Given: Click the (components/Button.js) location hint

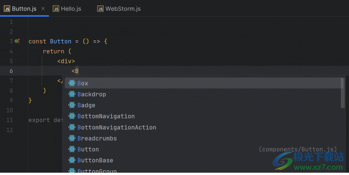Looking at the screenshot, I should 298,149.
